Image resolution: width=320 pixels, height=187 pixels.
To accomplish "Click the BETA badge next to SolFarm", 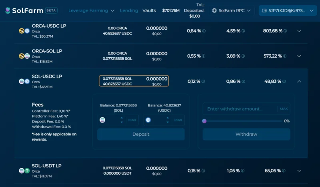I will (x=51, y=10).
